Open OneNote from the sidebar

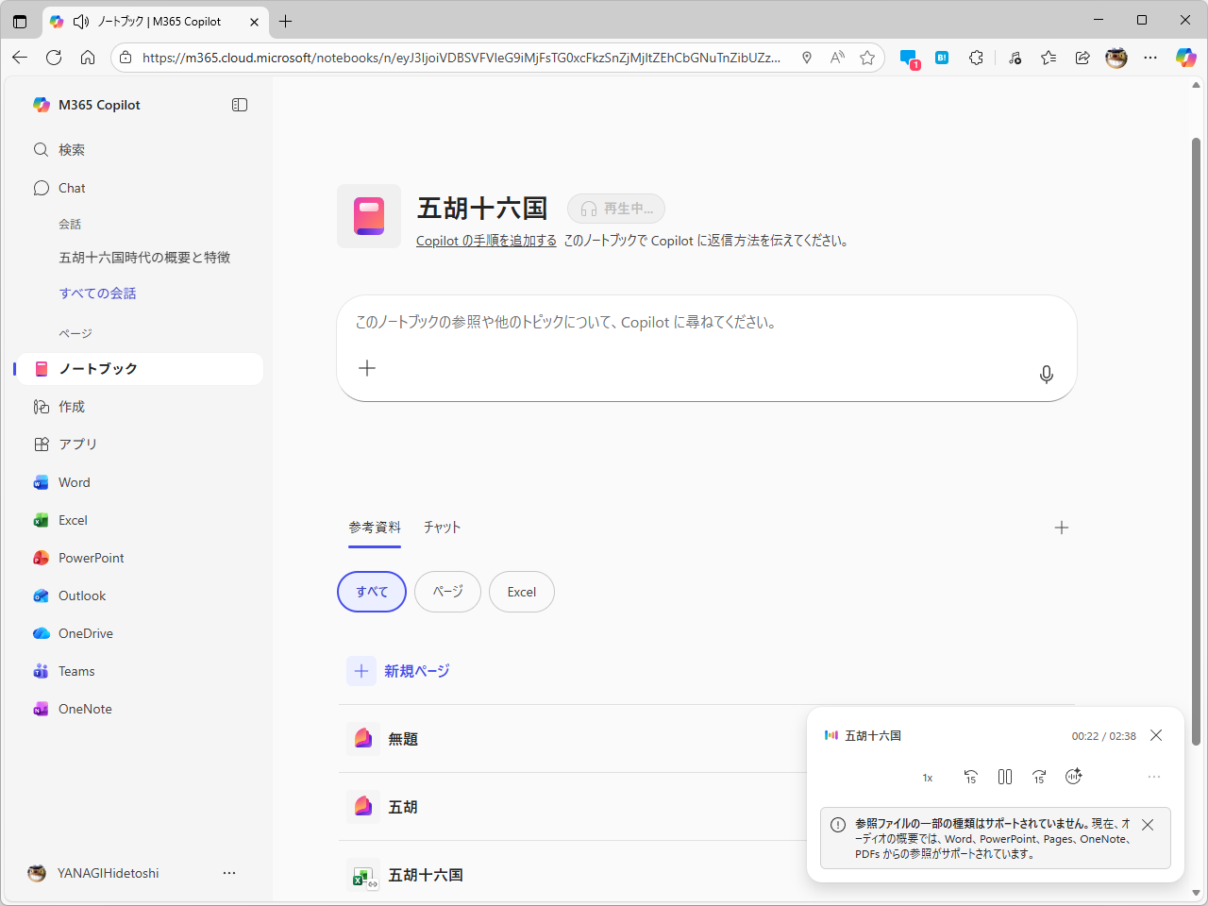pos(84,709)
